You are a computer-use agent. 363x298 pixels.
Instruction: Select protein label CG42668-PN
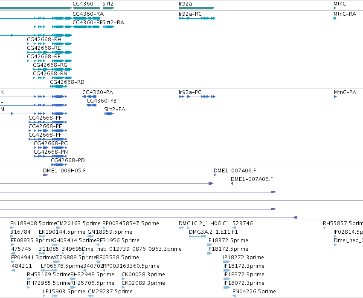click(51, 152)
